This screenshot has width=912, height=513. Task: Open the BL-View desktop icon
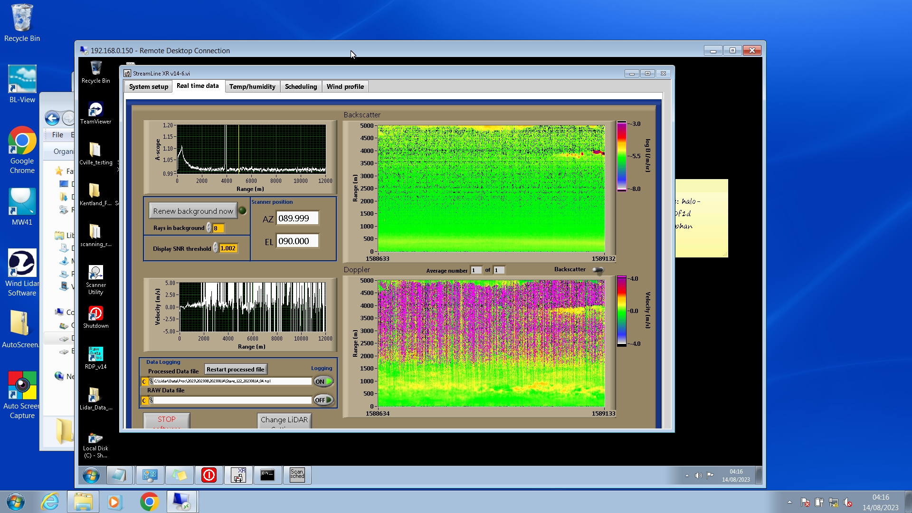pos(22,80)
